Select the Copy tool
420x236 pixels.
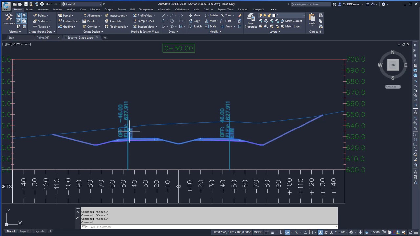pyautogui.click(x=194, y=21)
